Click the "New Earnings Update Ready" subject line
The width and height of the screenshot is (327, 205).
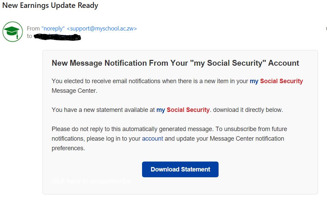coord(50,5)
